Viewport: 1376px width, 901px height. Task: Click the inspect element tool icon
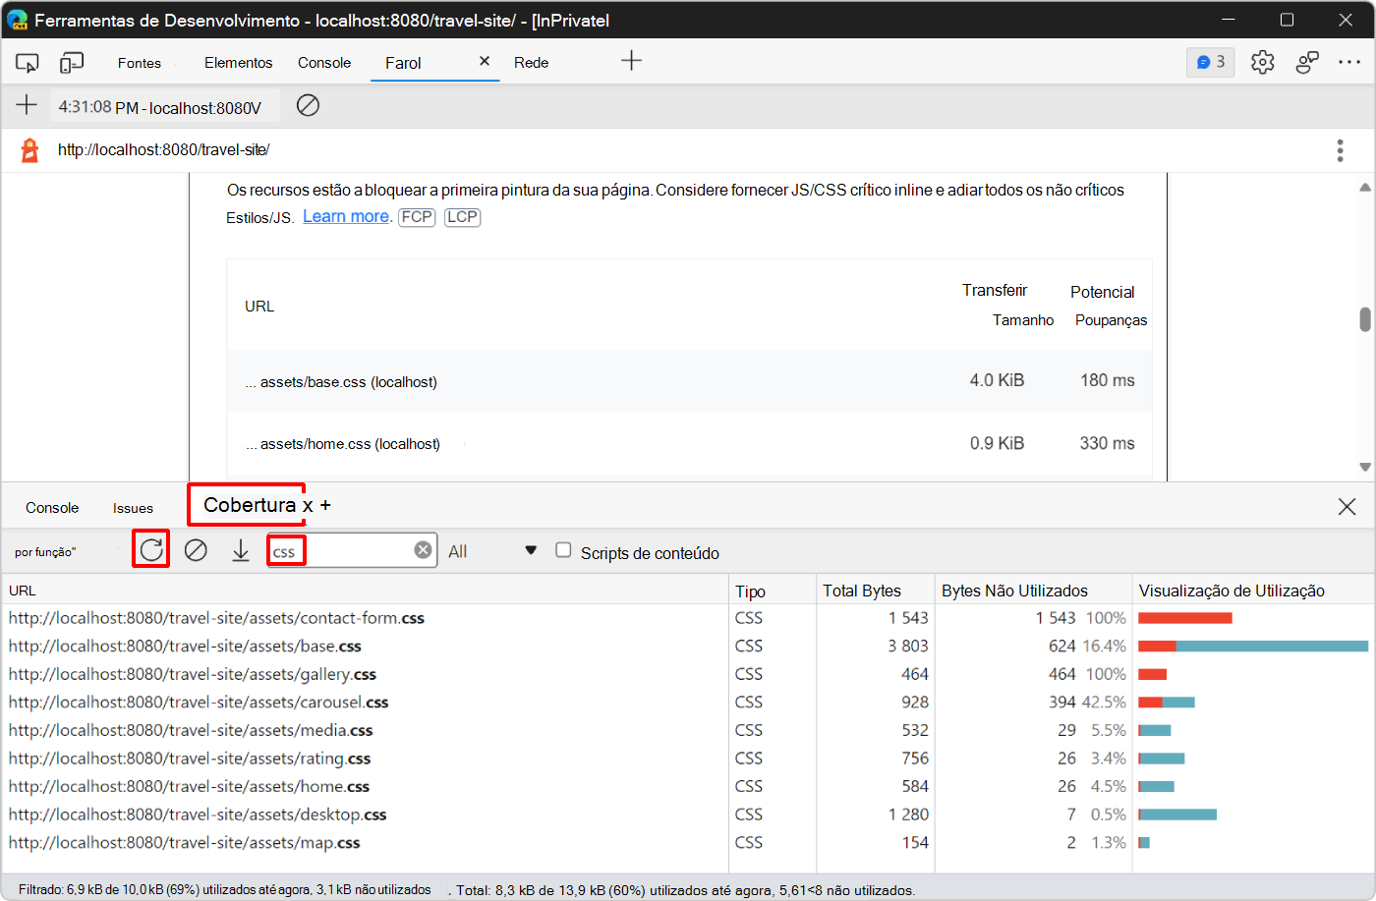27,63
